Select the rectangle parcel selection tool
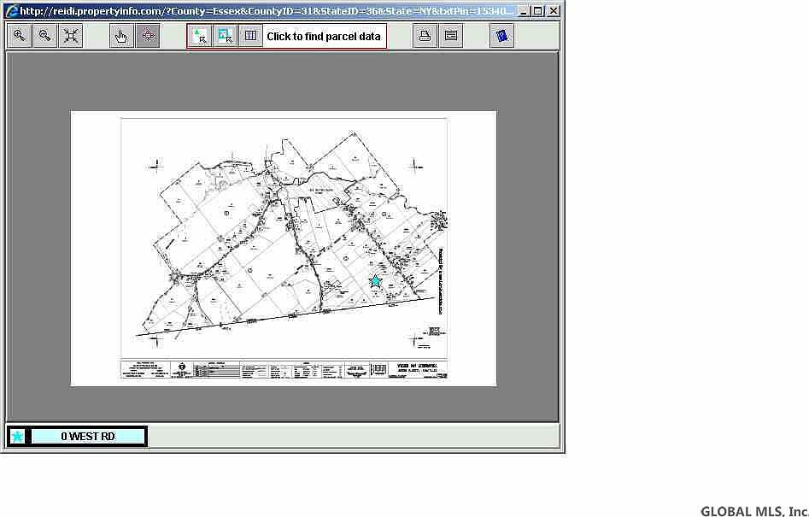Screen dimensions: 809x517 pos(225,36)
